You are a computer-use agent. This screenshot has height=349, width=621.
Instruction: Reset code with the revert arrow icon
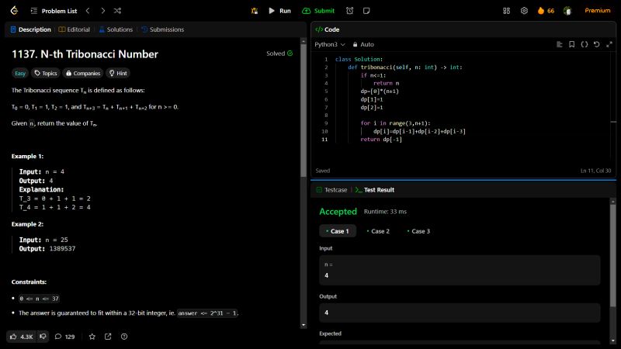click(596, 44)
